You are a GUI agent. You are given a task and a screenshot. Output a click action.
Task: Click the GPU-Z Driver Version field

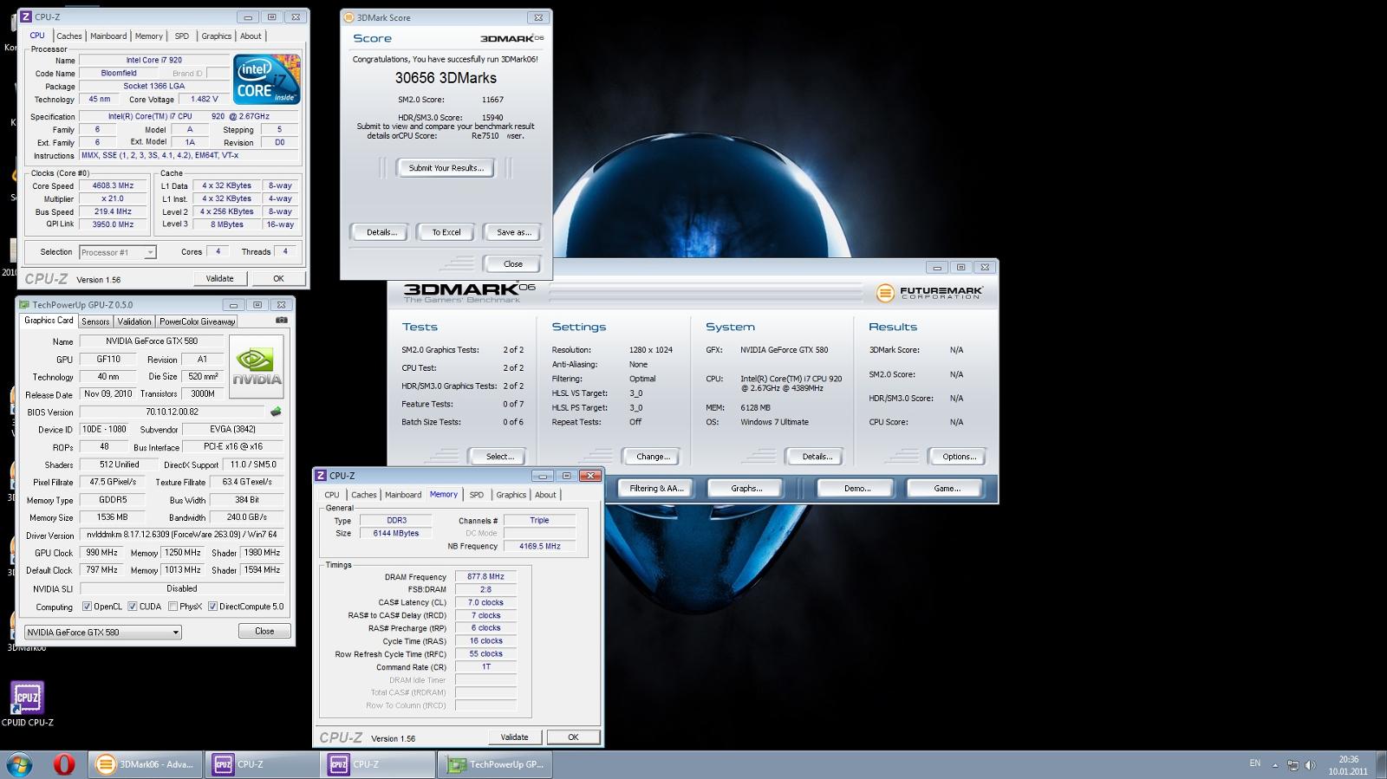pos(180,535)
